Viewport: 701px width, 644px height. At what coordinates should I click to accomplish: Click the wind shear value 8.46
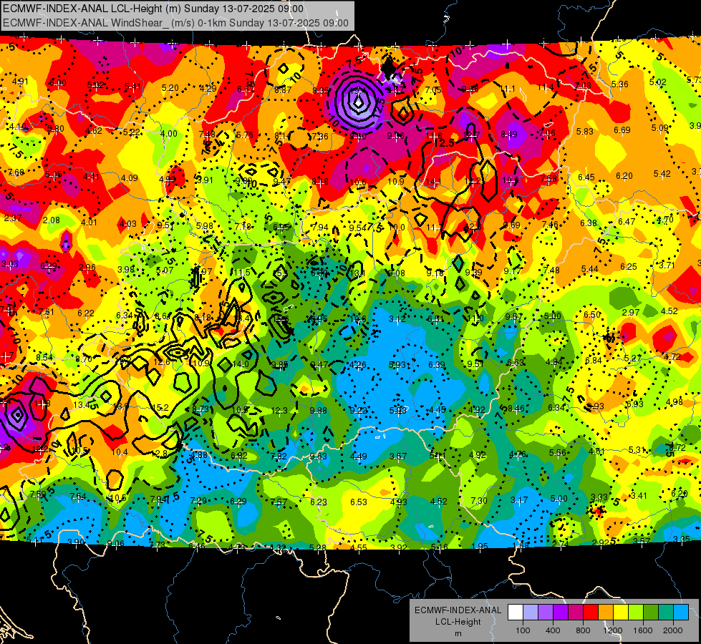pyautogui.click(x=516, y=408)
